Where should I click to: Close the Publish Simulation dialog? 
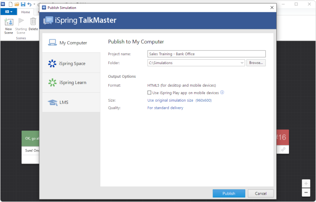[272, 8]
